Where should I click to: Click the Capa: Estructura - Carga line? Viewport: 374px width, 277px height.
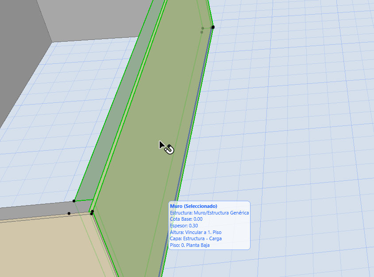(x=196, y=238)
